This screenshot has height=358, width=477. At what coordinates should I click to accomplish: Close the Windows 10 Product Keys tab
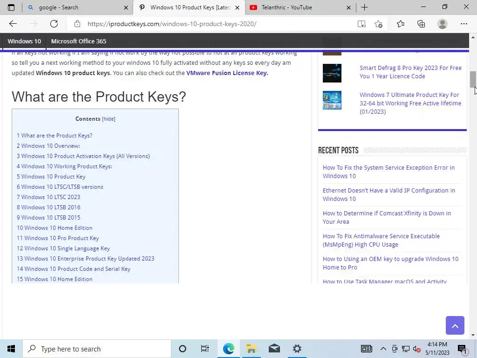[237, 7]
